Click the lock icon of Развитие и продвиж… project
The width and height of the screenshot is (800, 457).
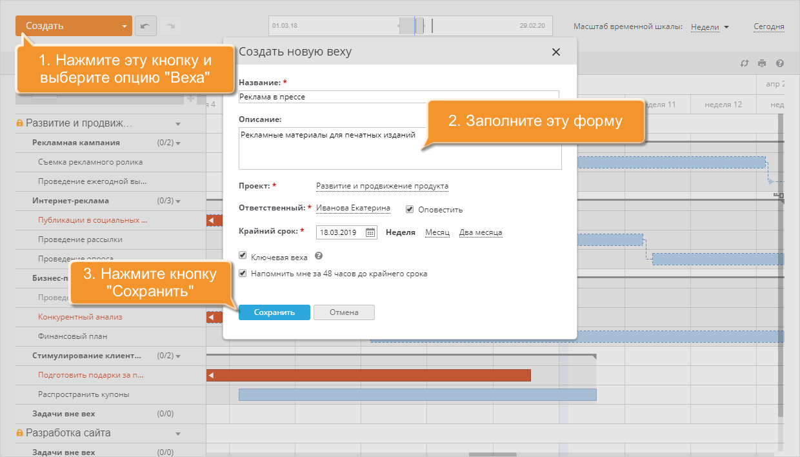19,123
